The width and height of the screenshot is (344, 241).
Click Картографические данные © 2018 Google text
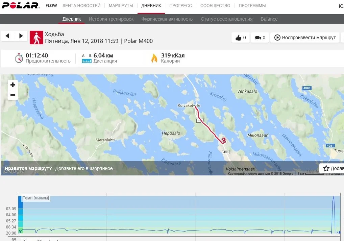[x=261, y=173]
